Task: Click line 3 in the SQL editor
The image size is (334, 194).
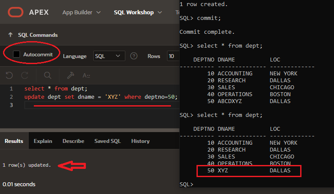Action: pos(87,105)
